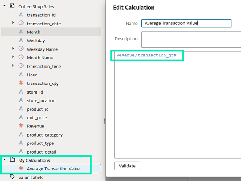Click the Revenue/transaction_qty formula expression
The image size is (241, 181).
[146, 55]
